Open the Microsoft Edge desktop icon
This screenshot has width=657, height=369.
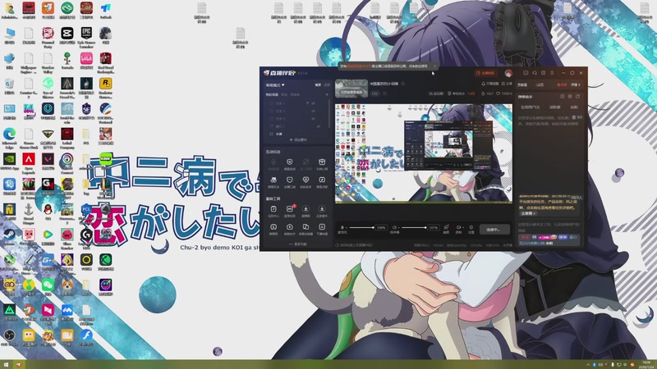point(9,137)
